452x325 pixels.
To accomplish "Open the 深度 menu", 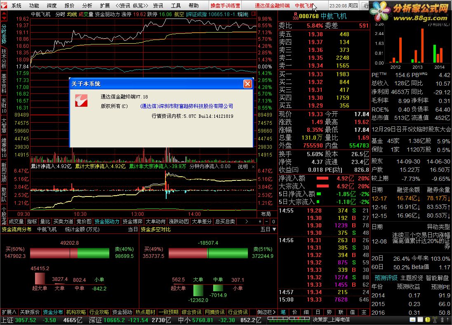I will (52, 5).
